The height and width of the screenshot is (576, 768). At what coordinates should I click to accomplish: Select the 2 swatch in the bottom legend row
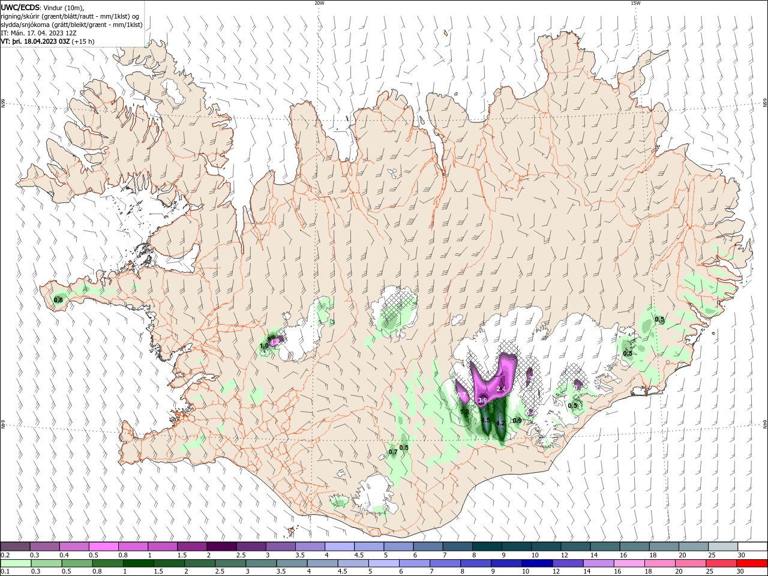click(200, 563)
